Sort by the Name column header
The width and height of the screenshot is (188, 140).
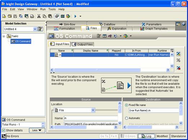(x=62, y=51)
